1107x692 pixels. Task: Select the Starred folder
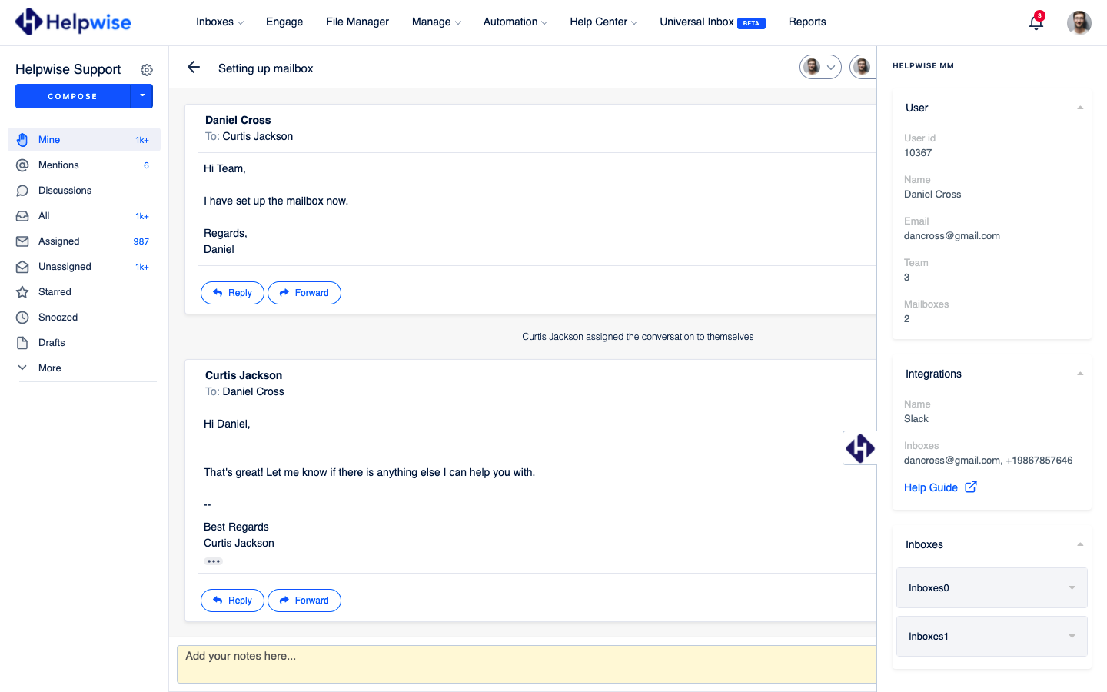click(x=84, y=292)
